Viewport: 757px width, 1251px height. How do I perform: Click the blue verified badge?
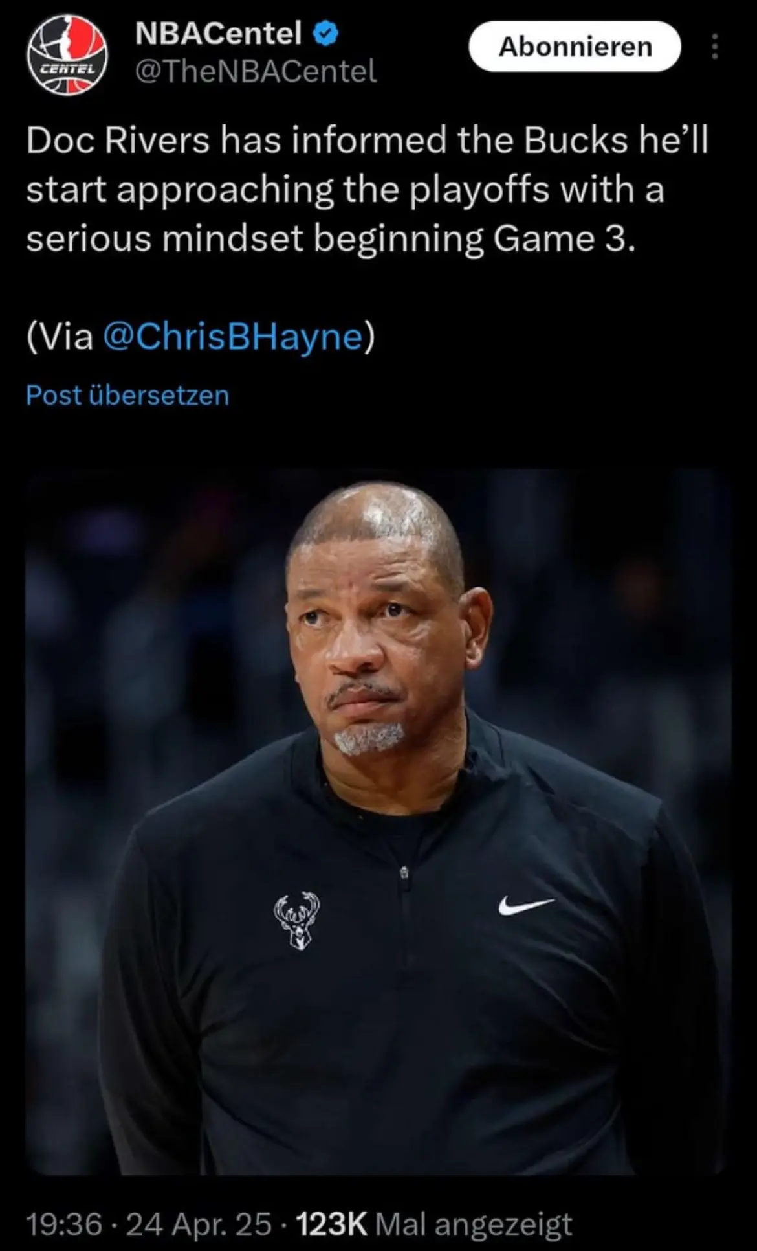(326, 34)
